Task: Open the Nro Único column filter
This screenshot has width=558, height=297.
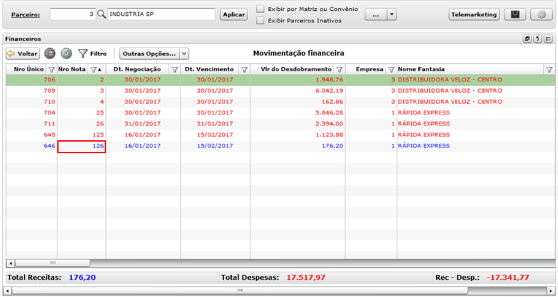Action: [x=51, y=69]
